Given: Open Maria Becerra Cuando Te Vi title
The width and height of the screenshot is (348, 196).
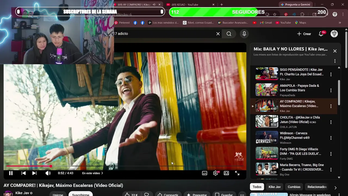Looking at the screenshot, I should [302, 167].
